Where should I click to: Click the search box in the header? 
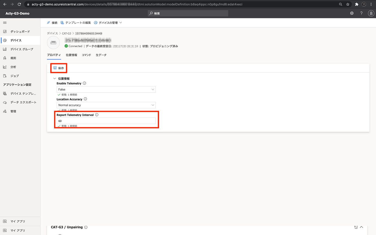pos(188,13)
